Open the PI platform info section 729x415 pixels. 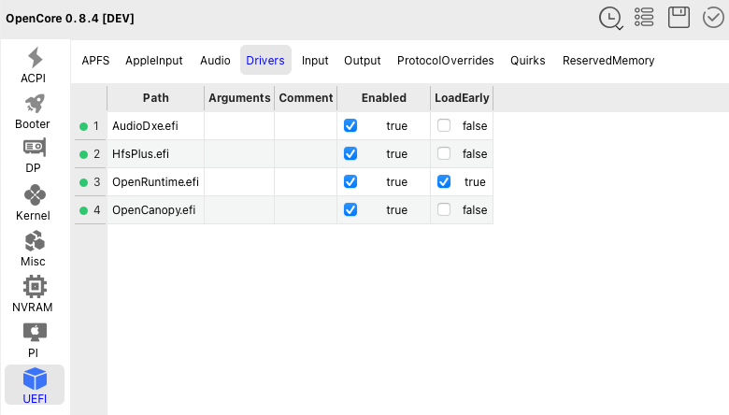point(33,340)
